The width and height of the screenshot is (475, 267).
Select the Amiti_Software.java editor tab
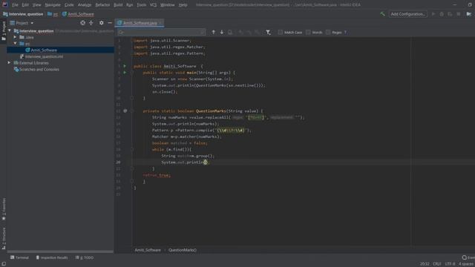click(x=140, y=23)
